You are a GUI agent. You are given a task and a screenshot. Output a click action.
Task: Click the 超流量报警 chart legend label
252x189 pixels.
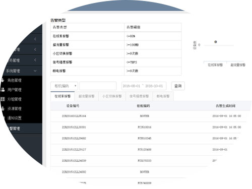coord(238,65)
